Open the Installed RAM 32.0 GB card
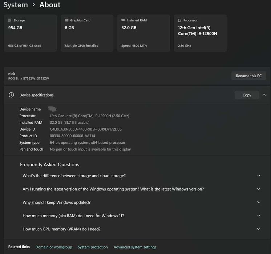 [143, 33]
